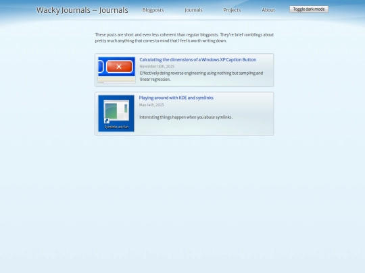This screenshot has width=365, height=273.
Task: Click the Symlinks are fun thumbnail
Action: coord(116,113)
